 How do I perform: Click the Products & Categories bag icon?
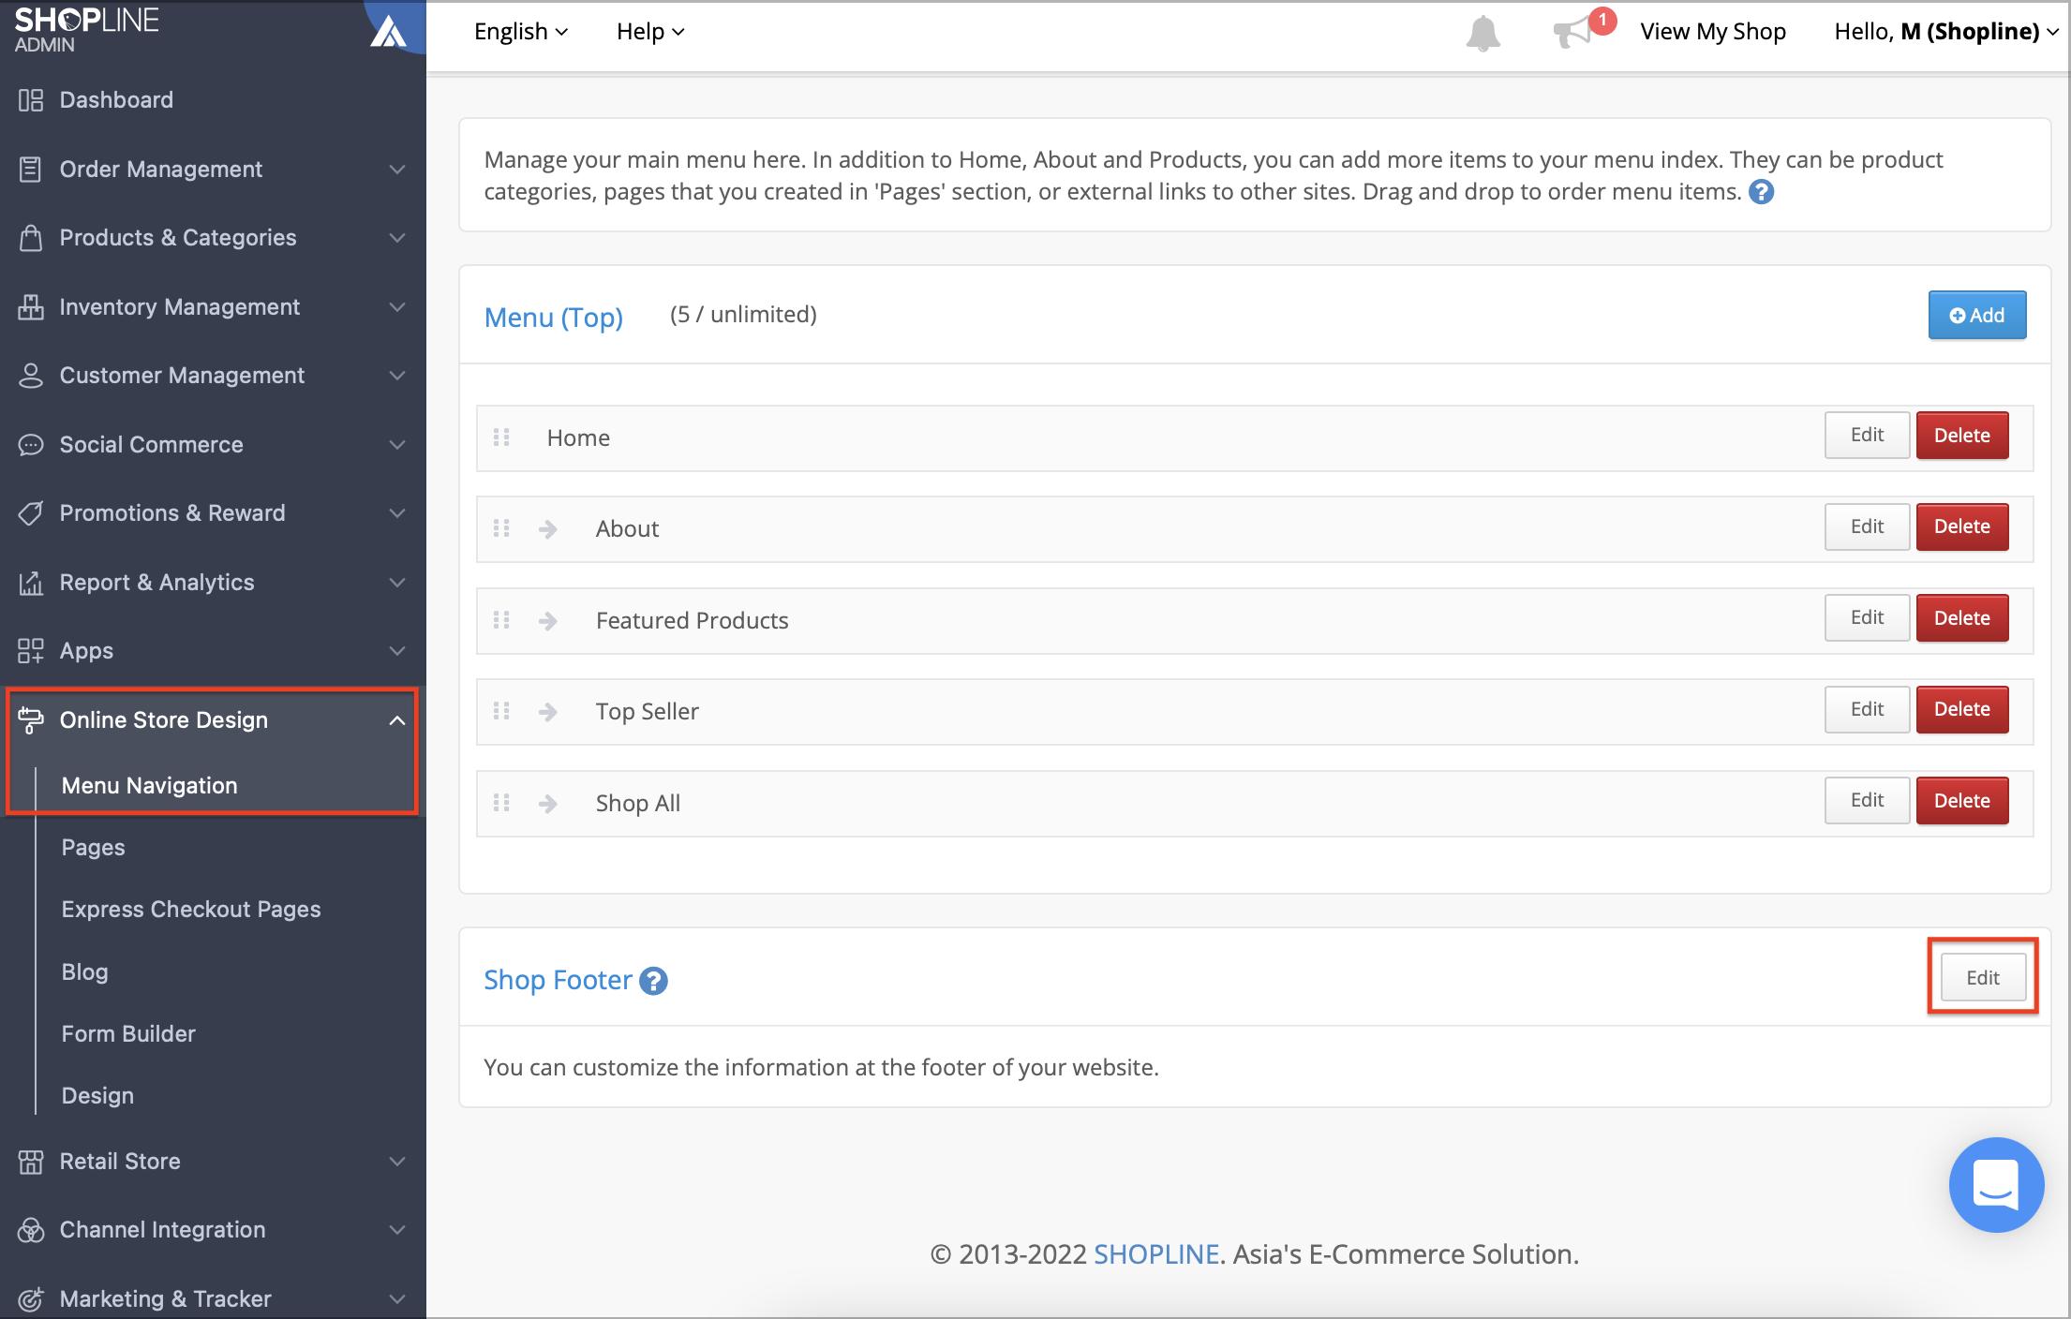click(x=31, y=238)
